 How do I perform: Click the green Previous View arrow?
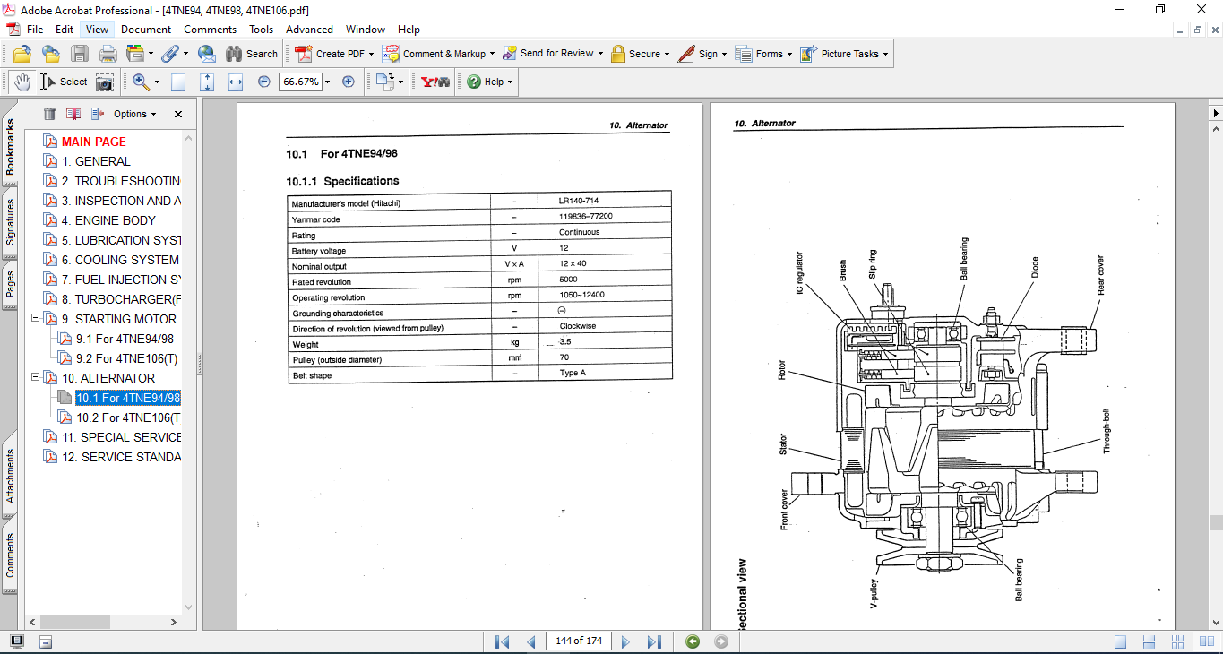point(692,641)
